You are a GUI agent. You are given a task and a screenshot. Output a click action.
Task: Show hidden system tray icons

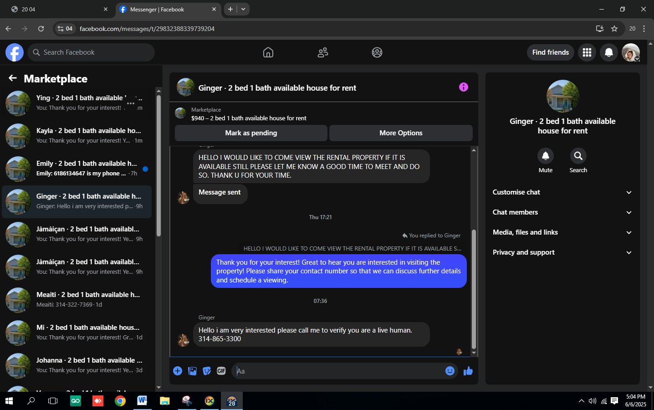581,401
